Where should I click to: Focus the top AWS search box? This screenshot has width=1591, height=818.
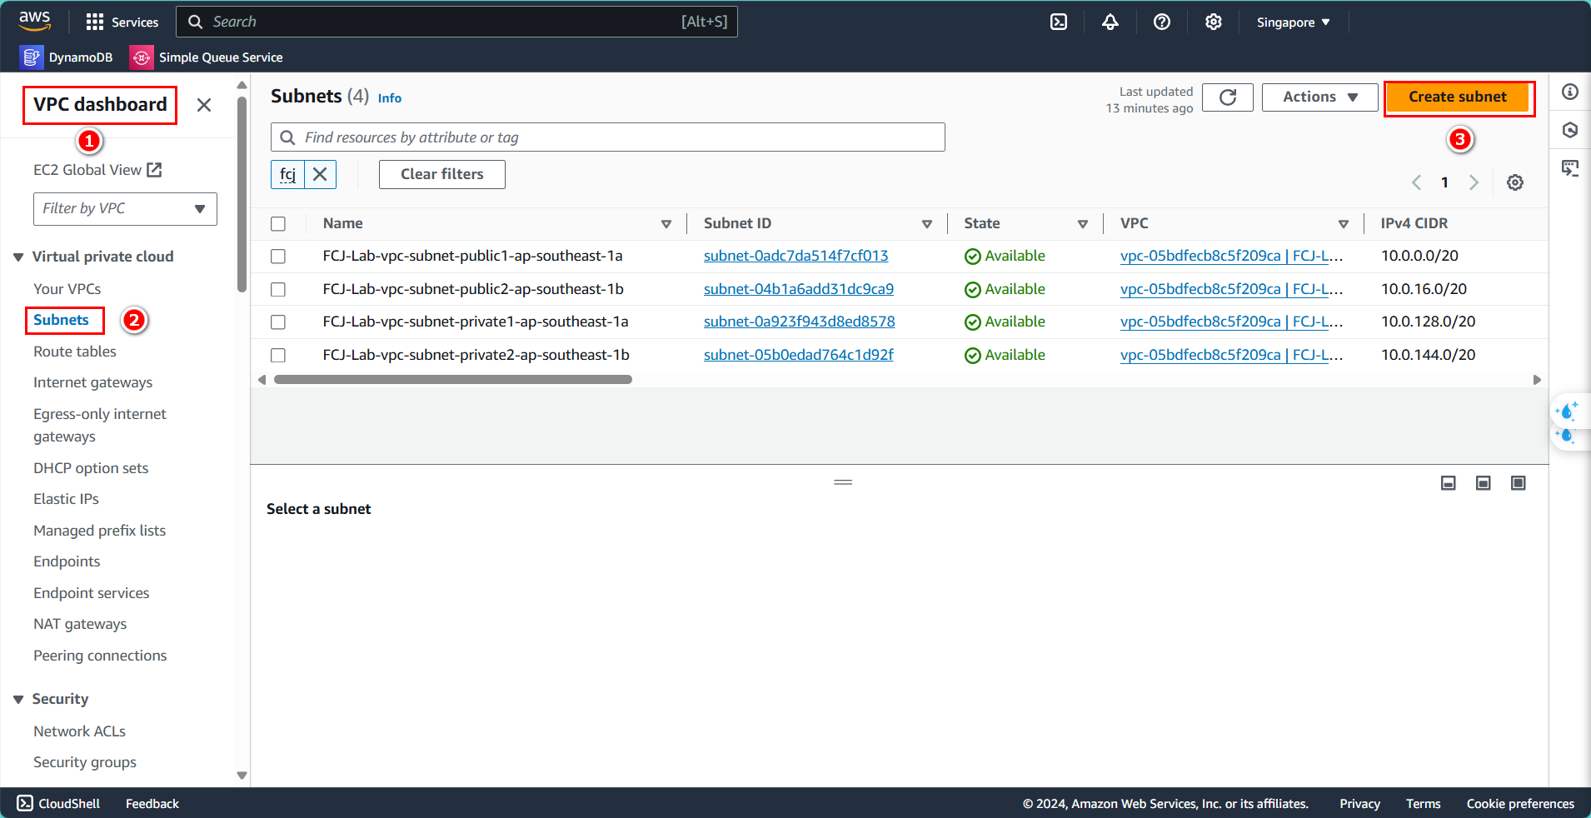(456, 22)
